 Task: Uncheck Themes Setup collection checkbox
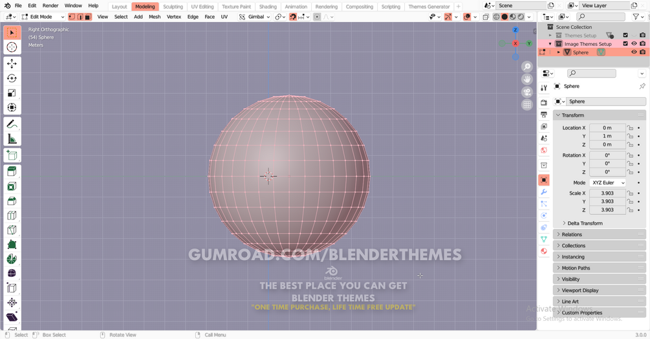(x=625, y=35)
